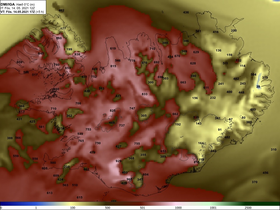280x210 pixels.
Task: Click the map value 619
Action: point(113,48)
